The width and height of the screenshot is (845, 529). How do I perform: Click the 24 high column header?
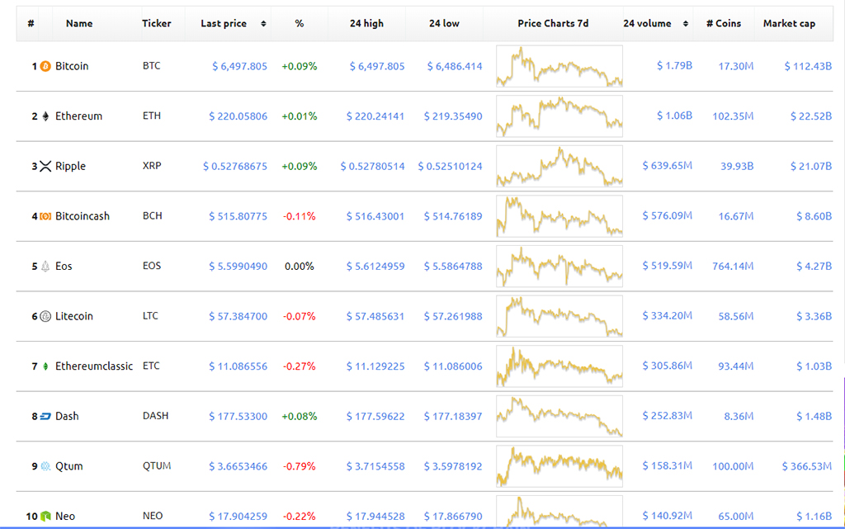[x=366, y=24]
